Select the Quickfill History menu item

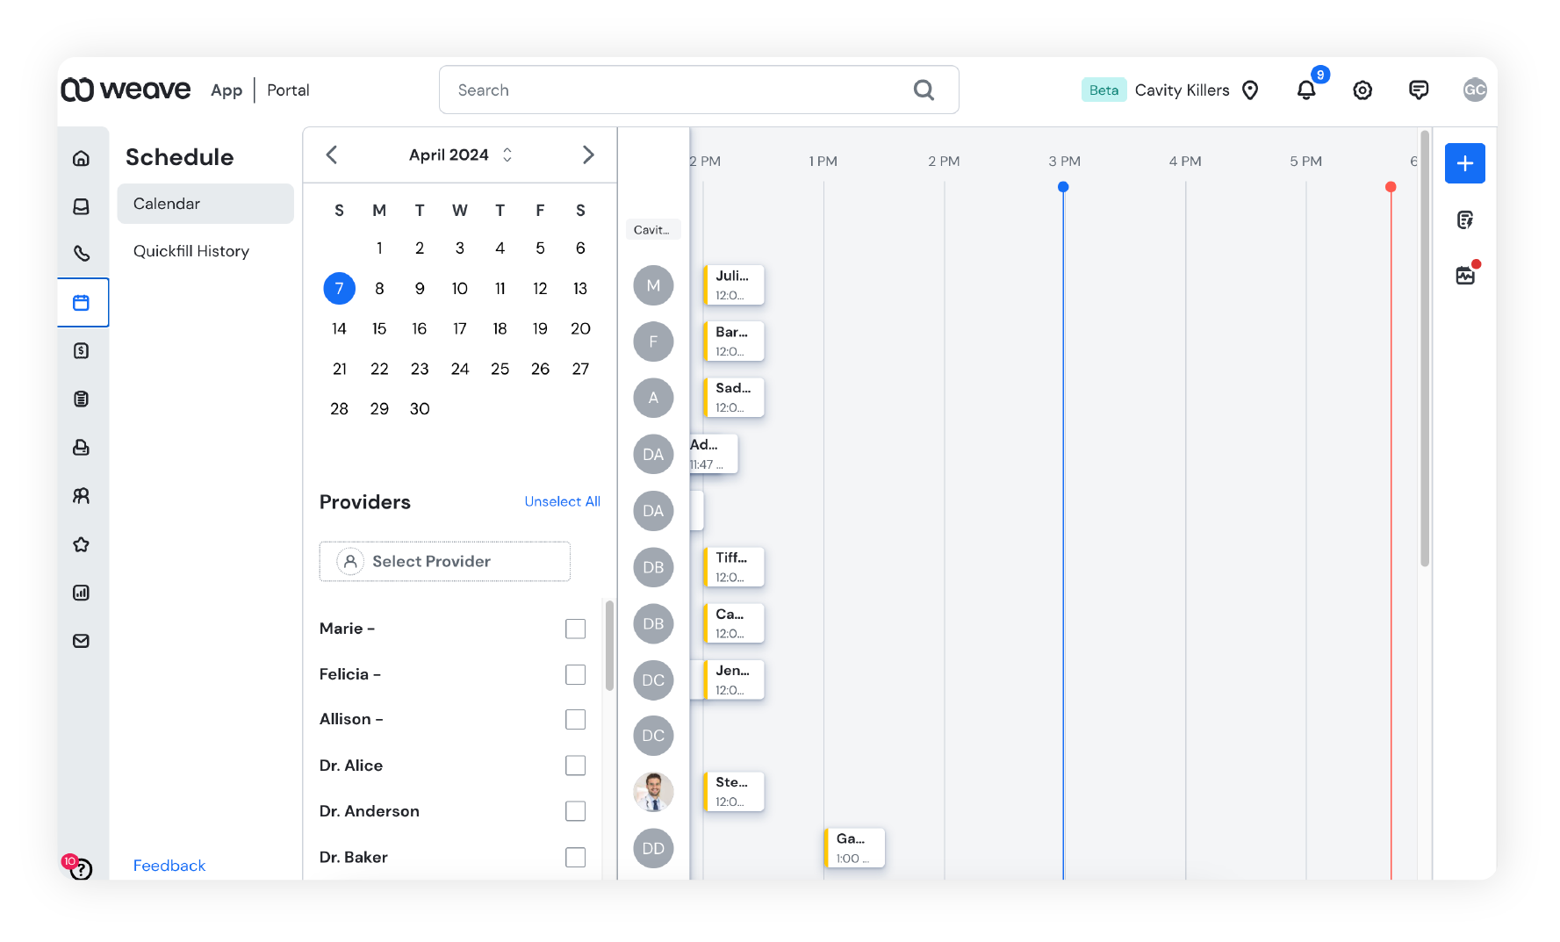coord(191,251)
